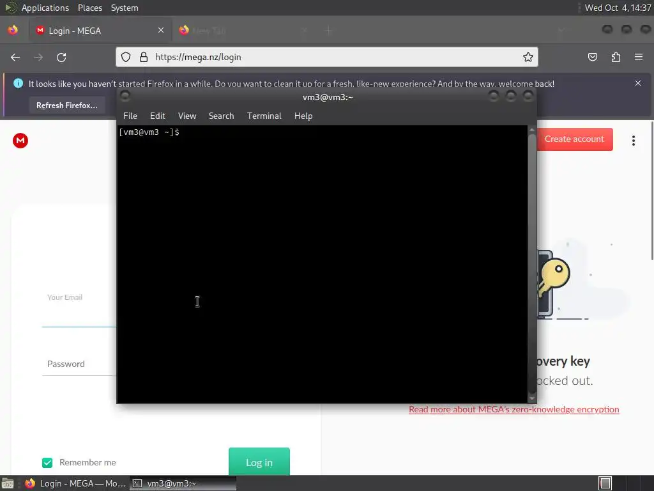Click the terminal scrollbar down arrow
The image size is (654, 491).
532,399
